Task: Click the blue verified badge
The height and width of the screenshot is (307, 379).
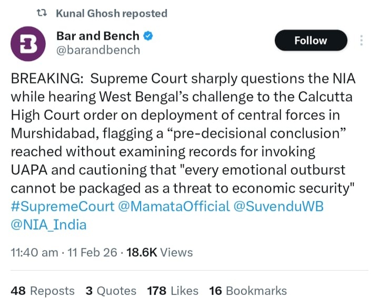Action: click(148, 36)
